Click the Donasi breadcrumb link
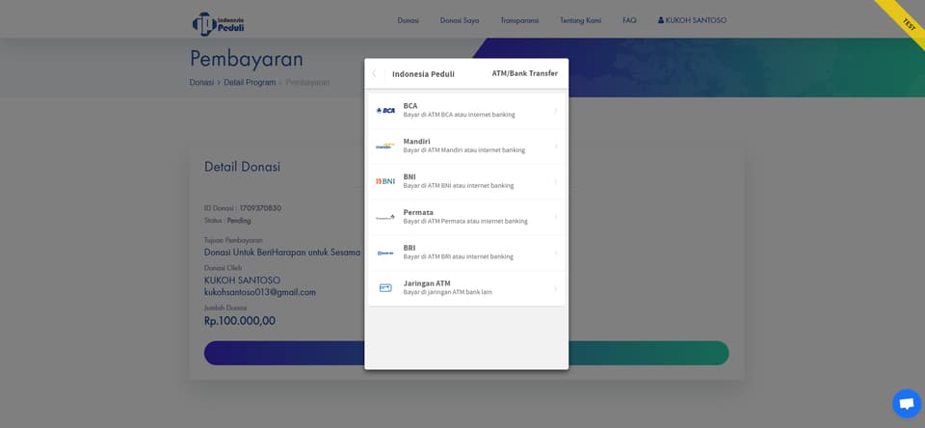The image size is (925, 428). [x=201, y=83]
